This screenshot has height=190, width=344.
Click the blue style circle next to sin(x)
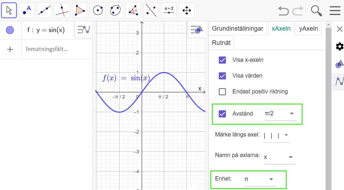(x=10, y=30)
